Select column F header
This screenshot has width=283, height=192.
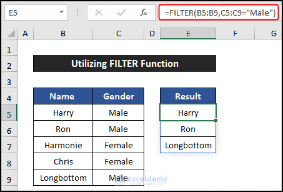235,33
